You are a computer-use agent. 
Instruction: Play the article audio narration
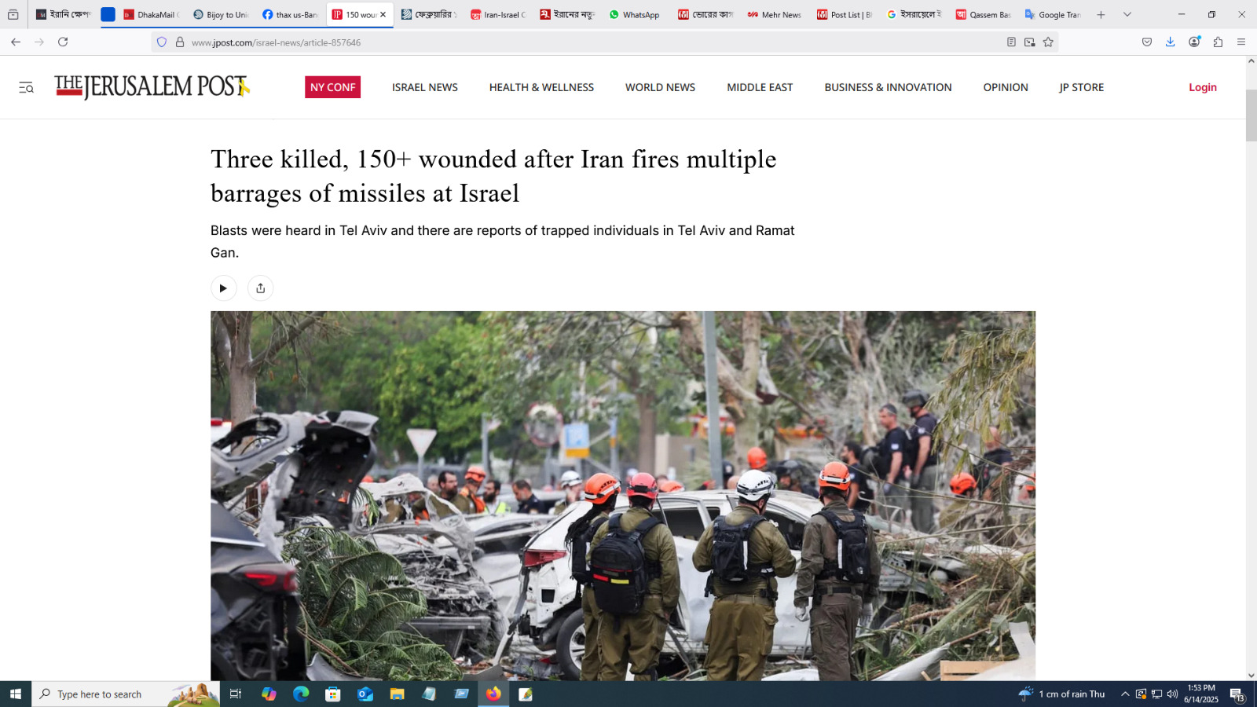pos(223,288)
